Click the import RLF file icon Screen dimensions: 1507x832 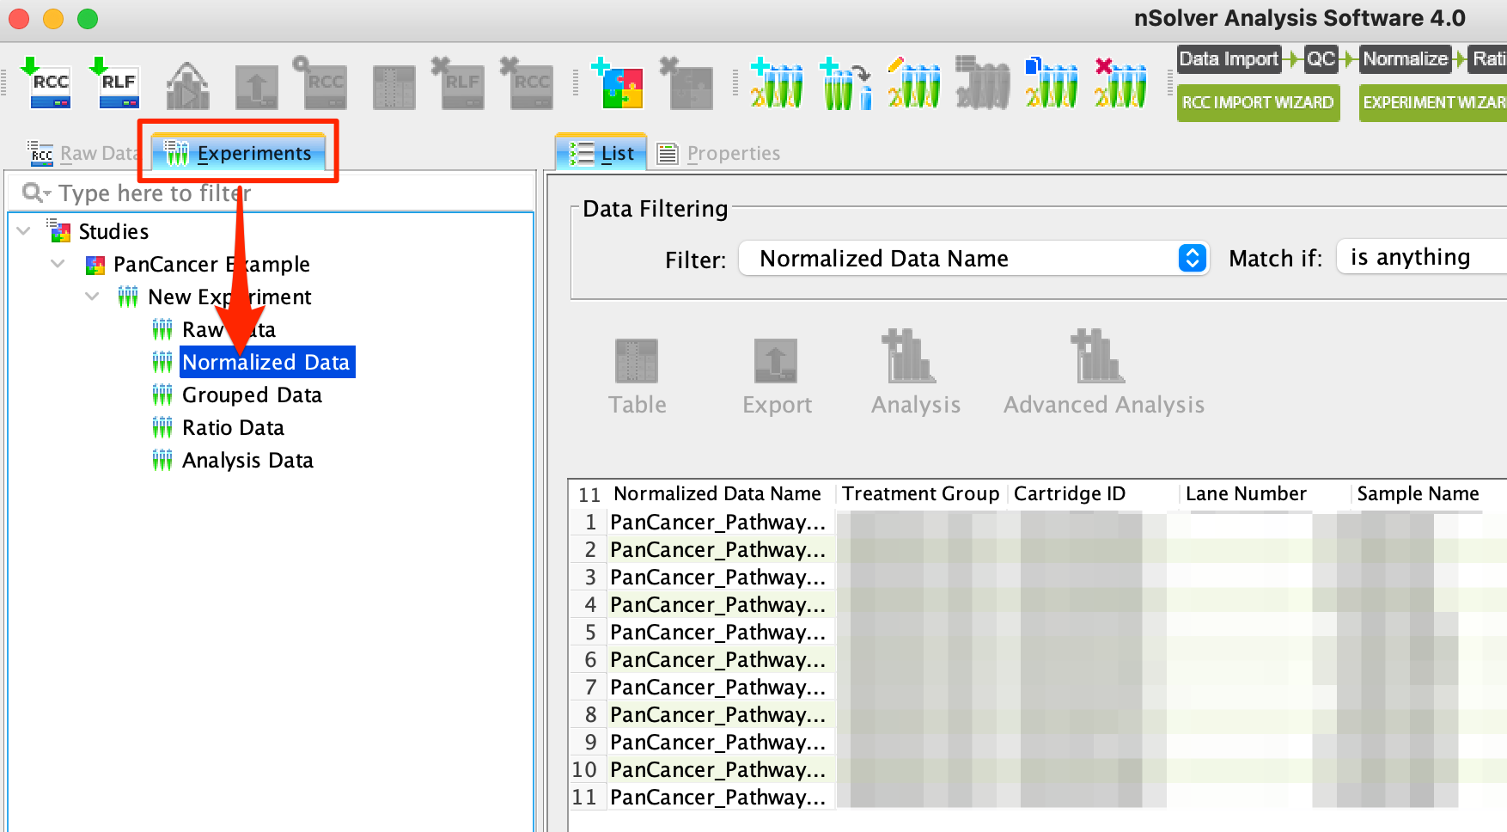118,84
